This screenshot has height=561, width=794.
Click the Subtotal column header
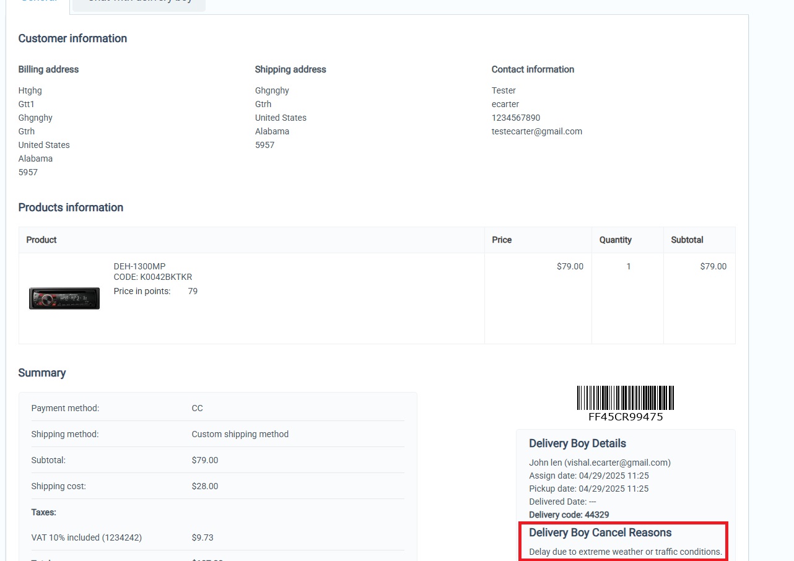coord(687,240)
